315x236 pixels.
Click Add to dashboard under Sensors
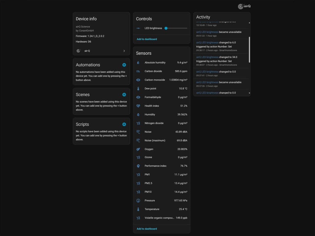point(147,229)
